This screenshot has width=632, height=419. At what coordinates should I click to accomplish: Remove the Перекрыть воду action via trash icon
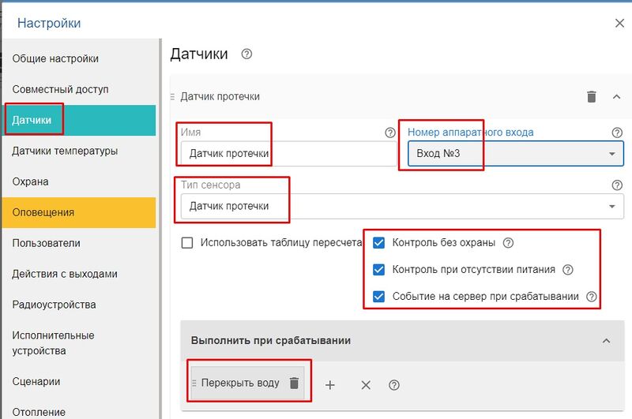pos(294,383)
